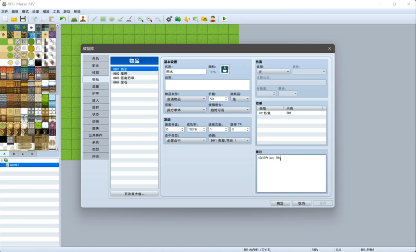Viewport: 416px width, 252px height.
Task: Adjust the 速度补正 spinner
Action: 183,129
